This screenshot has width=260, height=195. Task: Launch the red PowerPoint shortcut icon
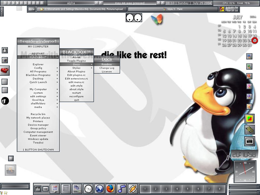click(x=249, y=76)
